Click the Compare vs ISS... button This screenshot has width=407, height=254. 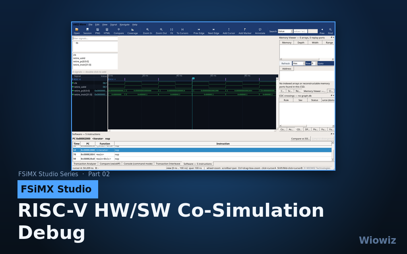300,139
